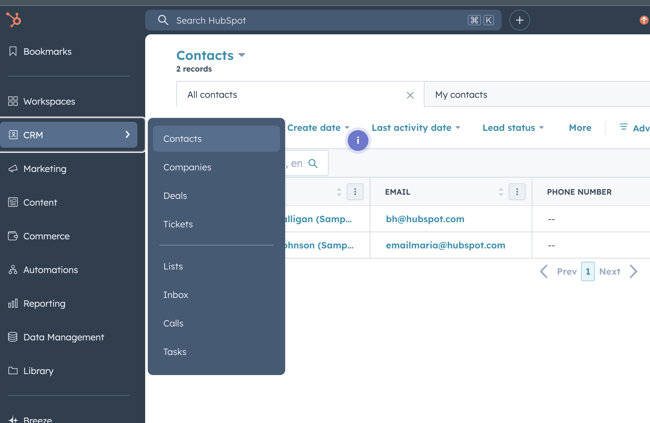This screenshot has width=650, height=423.
Task: Open the Halligan sample contact
Action: pyautogui.click(x=318, y=219)
